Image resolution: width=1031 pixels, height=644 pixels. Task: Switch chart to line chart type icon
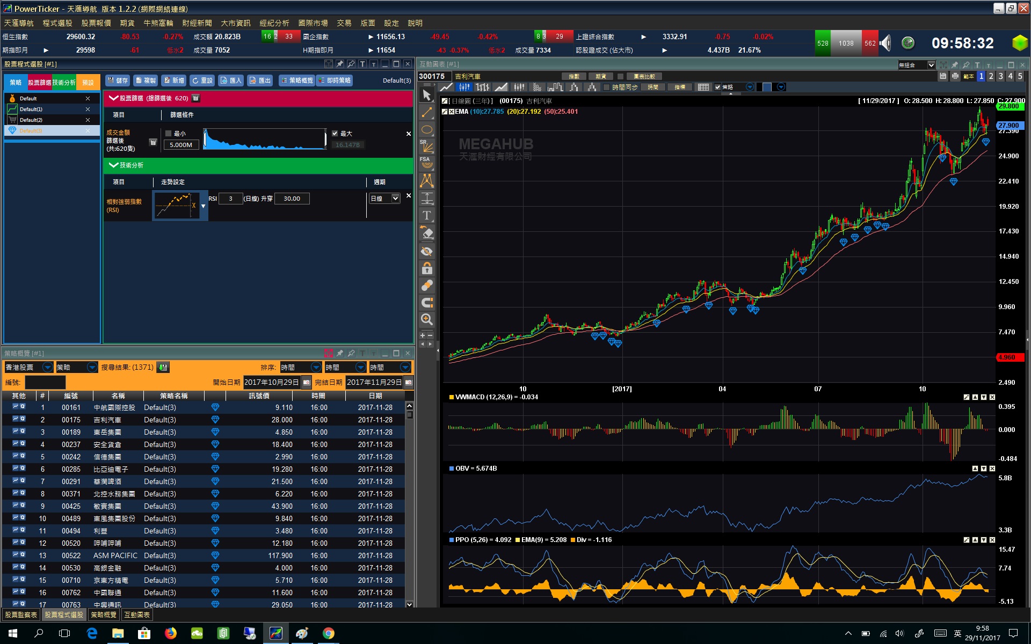pos(446,87)
